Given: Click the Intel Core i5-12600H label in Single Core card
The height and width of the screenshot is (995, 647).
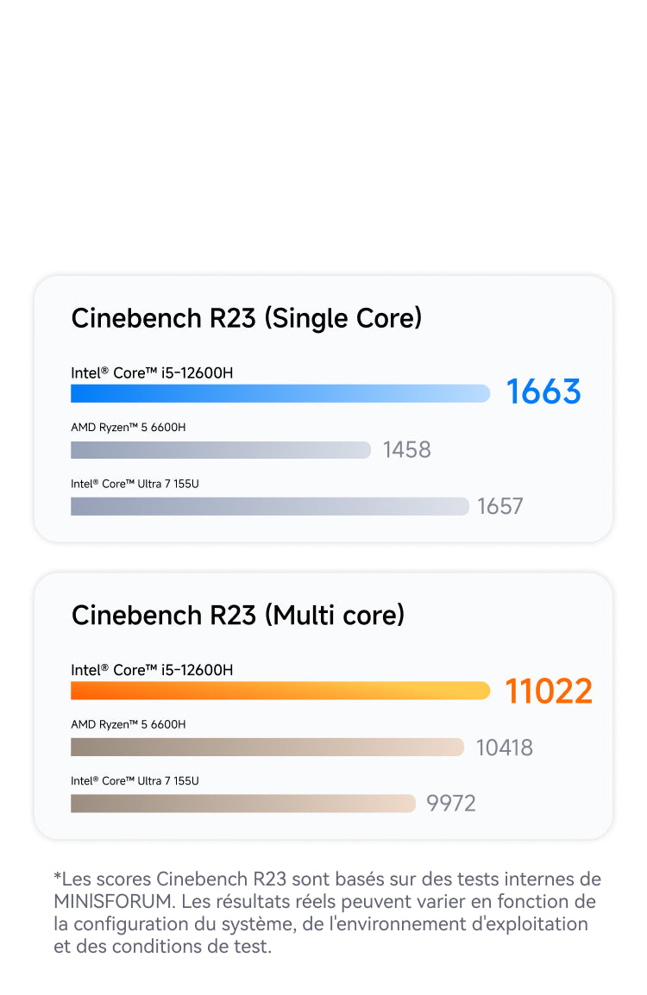Looking at the screenshot, I should (x=152, y=372).
